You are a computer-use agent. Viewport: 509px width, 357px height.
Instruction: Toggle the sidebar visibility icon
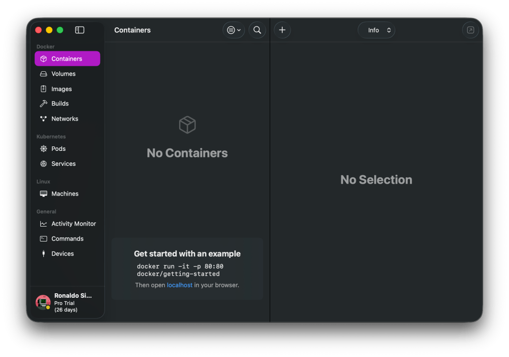click(x=80, y=30)
